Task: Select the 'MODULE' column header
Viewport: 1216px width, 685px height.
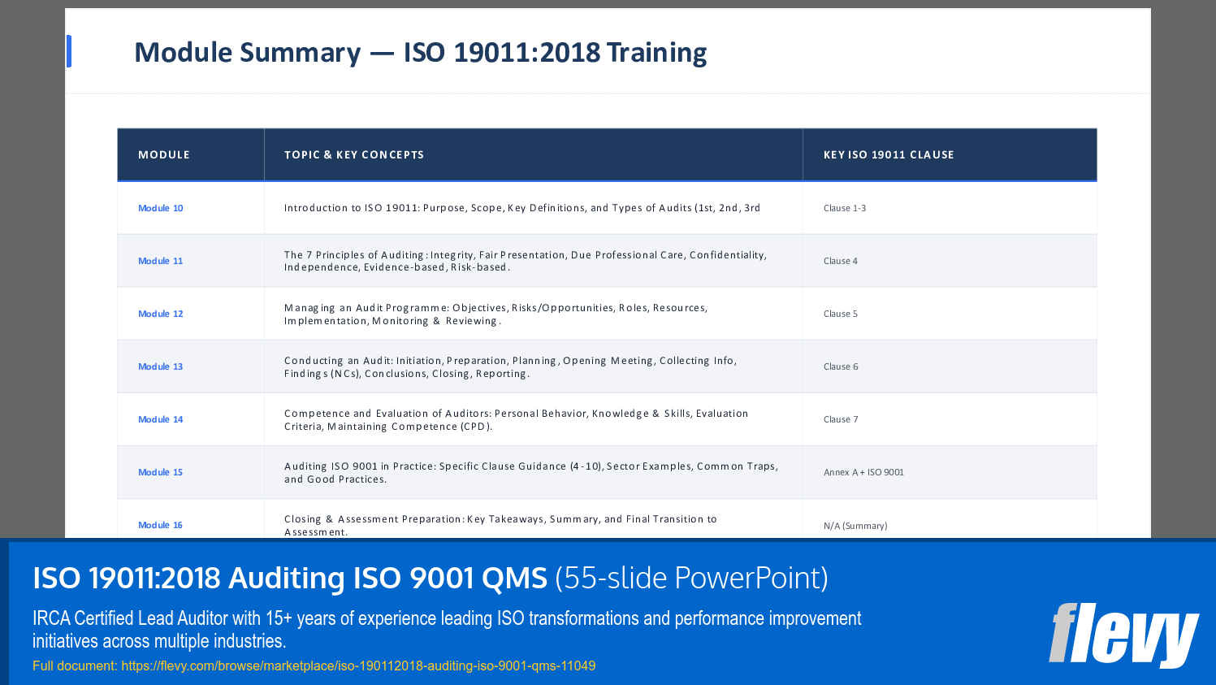Action: pos(164,154)
